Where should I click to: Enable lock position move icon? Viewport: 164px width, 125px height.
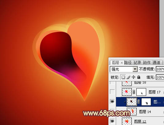(x=133, y=77)
